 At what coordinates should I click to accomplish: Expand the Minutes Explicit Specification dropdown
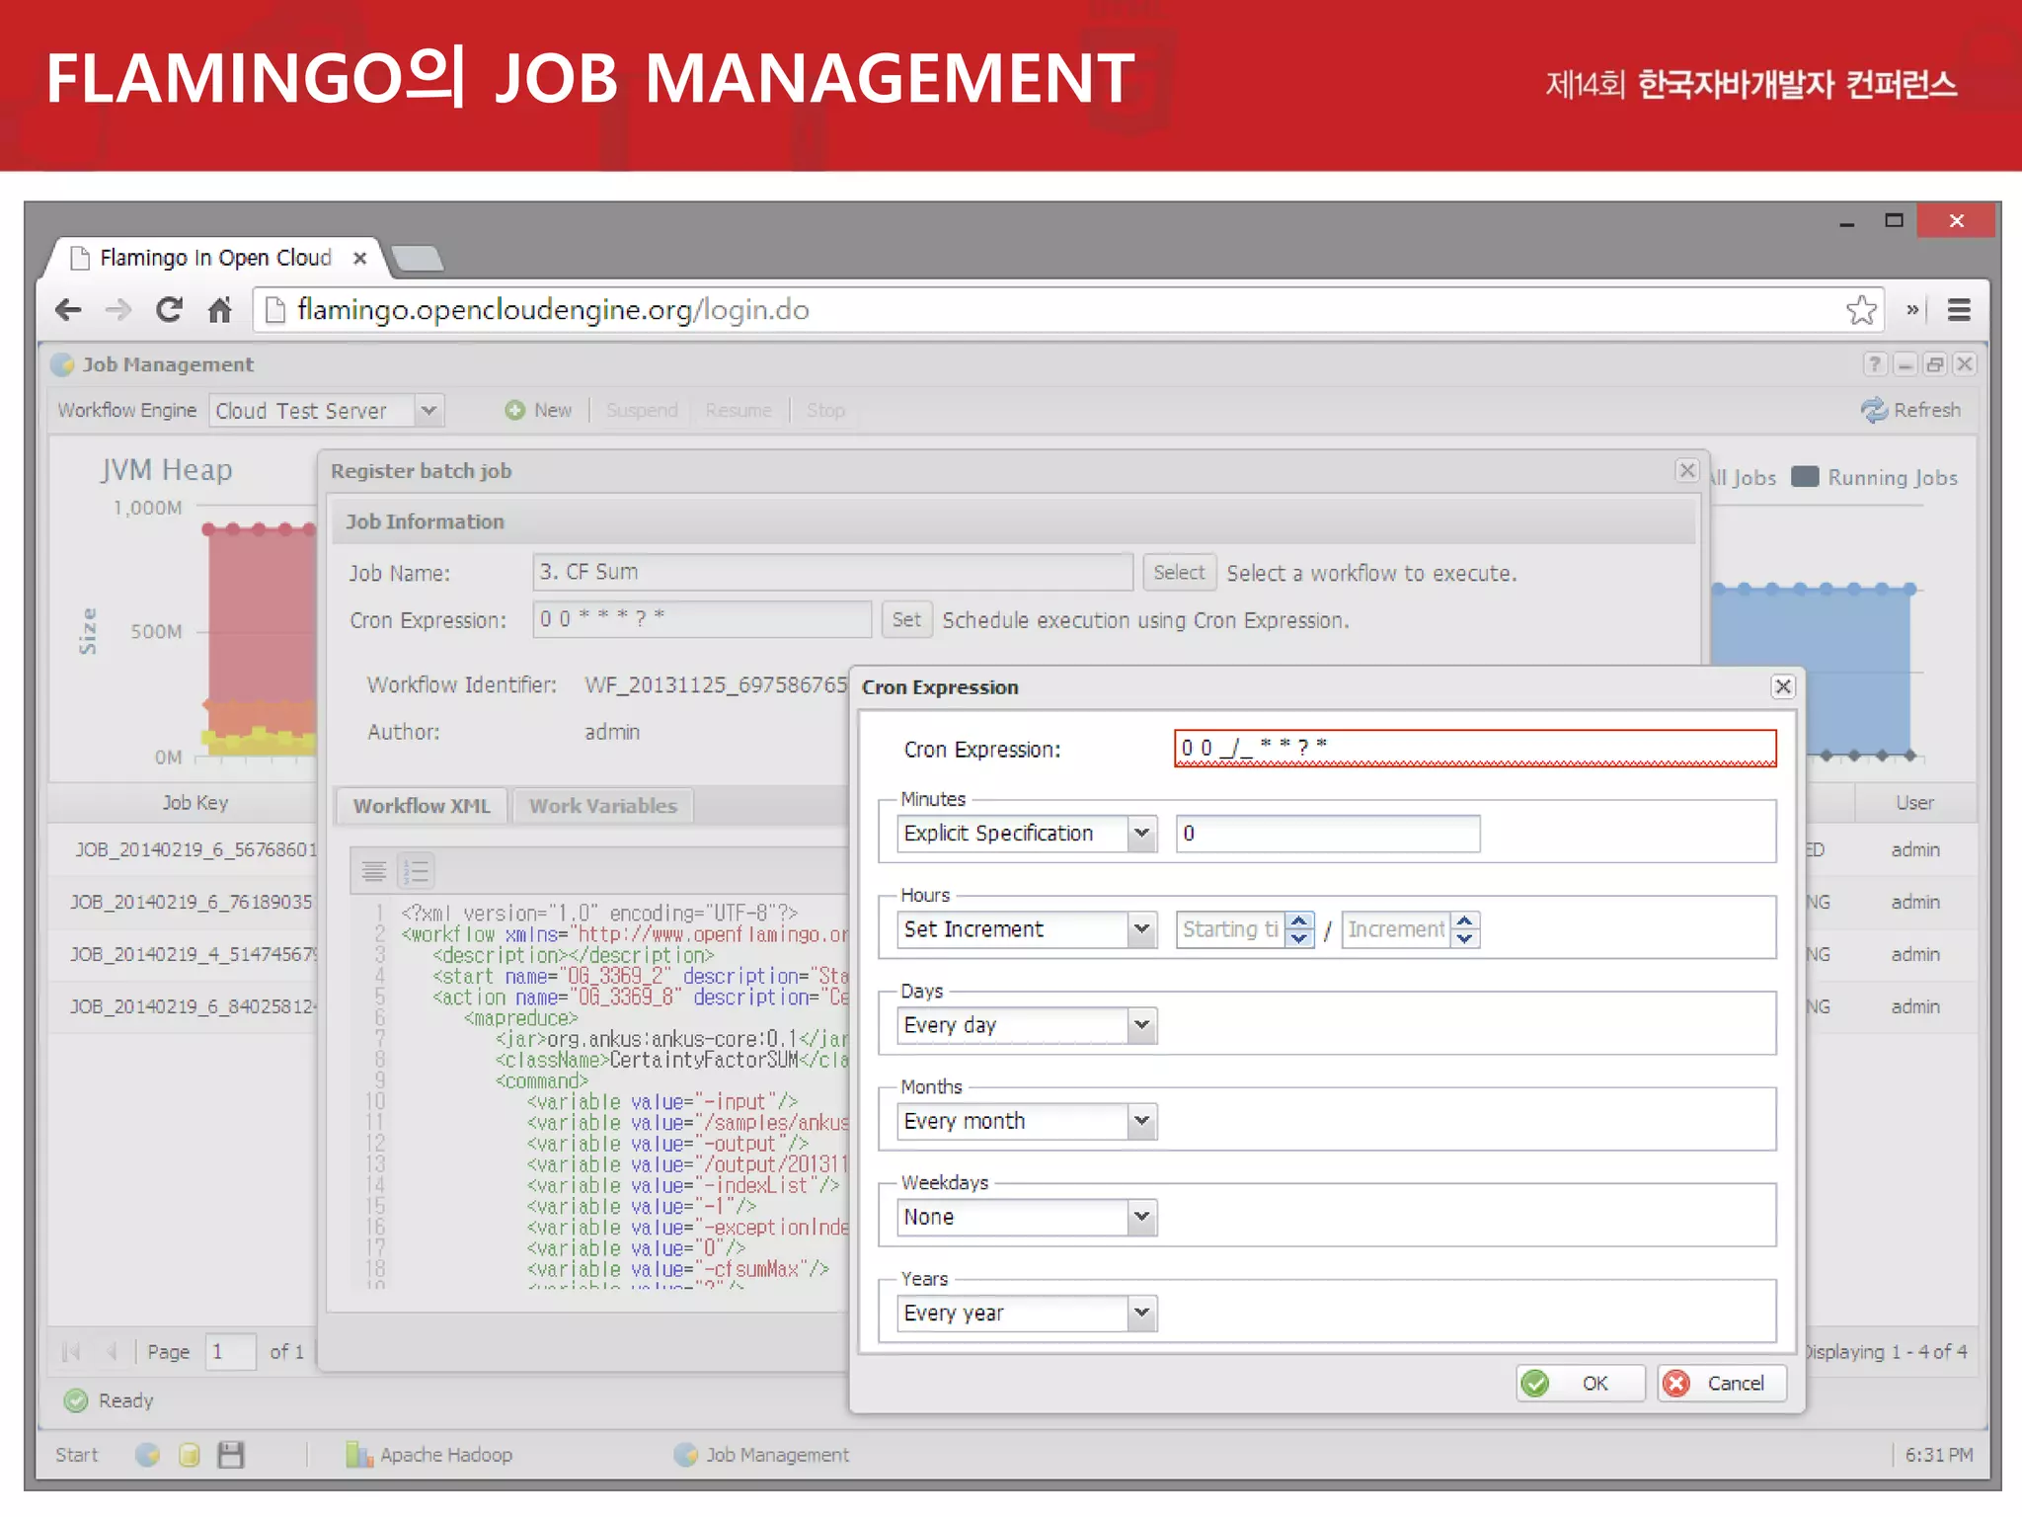(1142, 834)
